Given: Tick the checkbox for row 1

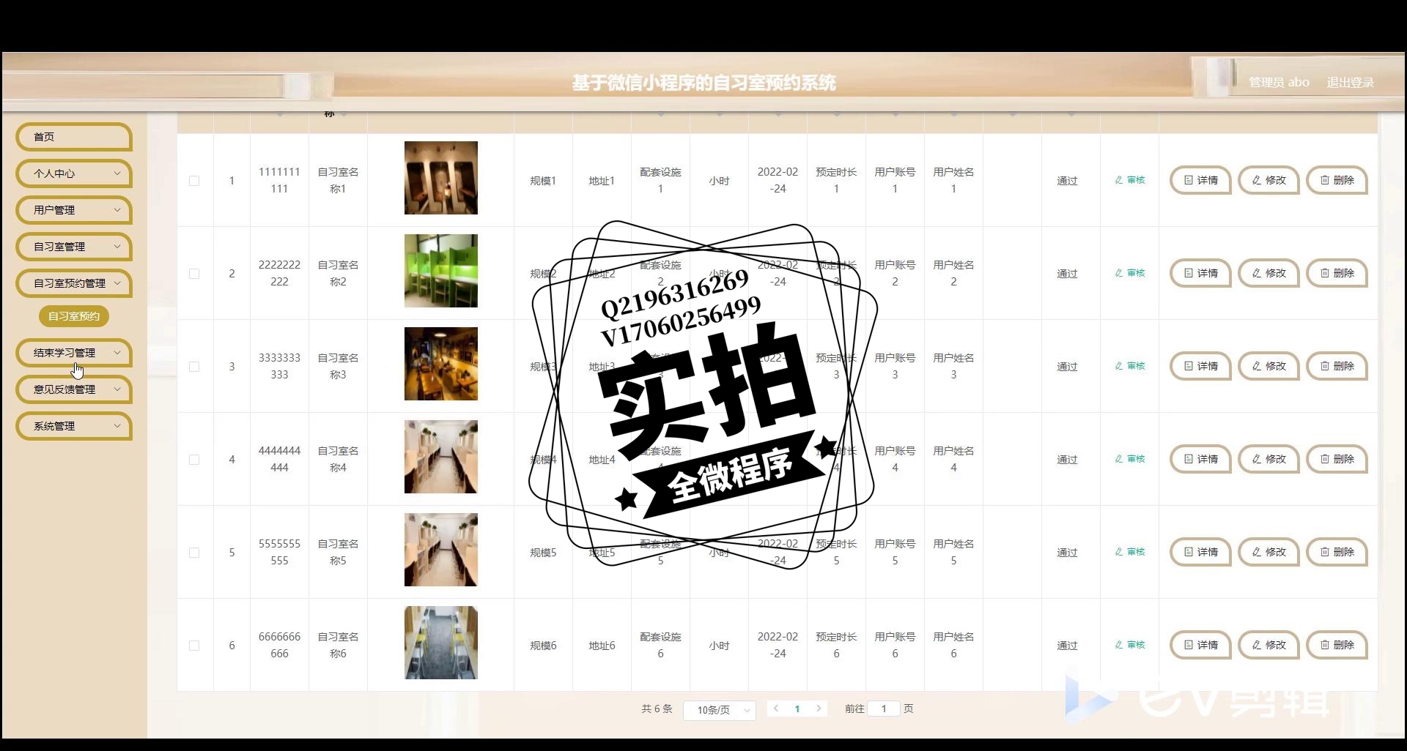Looking at the screenshot, I should point(194,181).
